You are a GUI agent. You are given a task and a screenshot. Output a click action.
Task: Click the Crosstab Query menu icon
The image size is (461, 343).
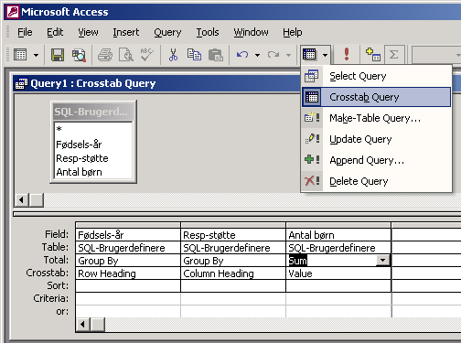pyautogui.click(x=312, y=97)
